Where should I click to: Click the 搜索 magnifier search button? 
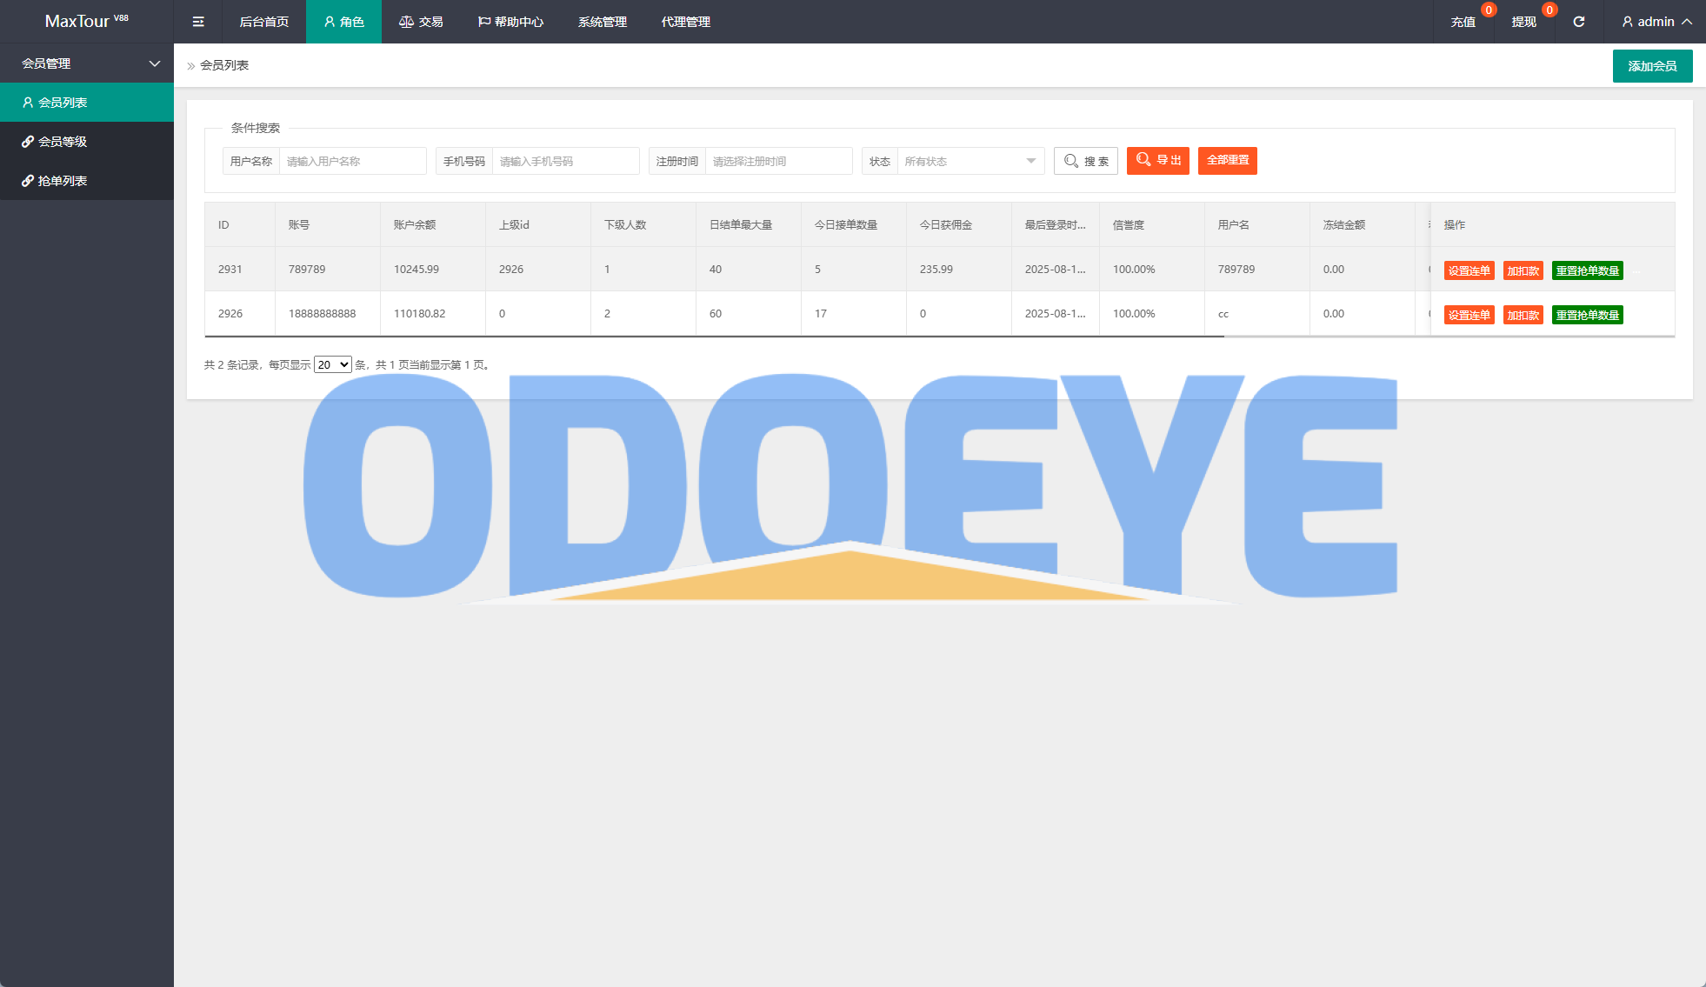point(1086,161)
